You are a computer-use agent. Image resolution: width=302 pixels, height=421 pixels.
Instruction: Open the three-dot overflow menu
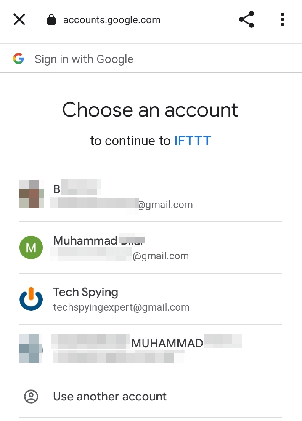[x=282, y=19]
